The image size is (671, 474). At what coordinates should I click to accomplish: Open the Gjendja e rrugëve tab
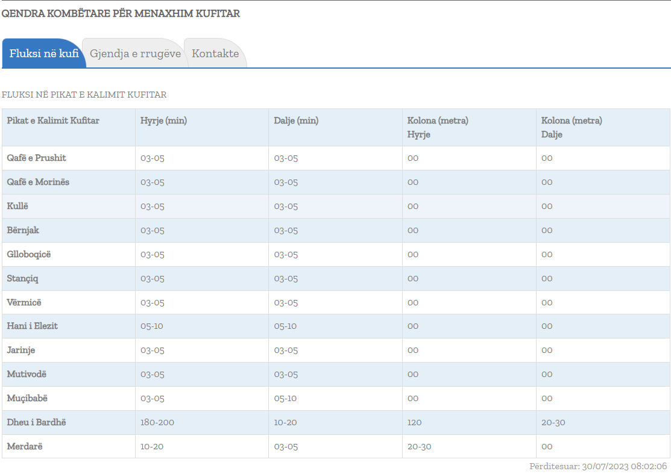point(135,54)
